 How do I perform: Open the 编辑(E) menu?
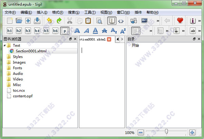tap(26, 13)
